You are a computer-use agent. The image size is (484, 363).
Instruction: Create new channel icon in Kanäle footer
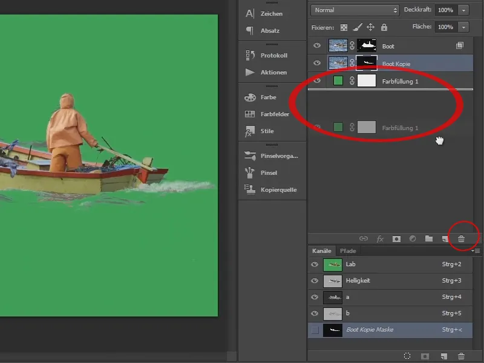[x=443, y=356]
